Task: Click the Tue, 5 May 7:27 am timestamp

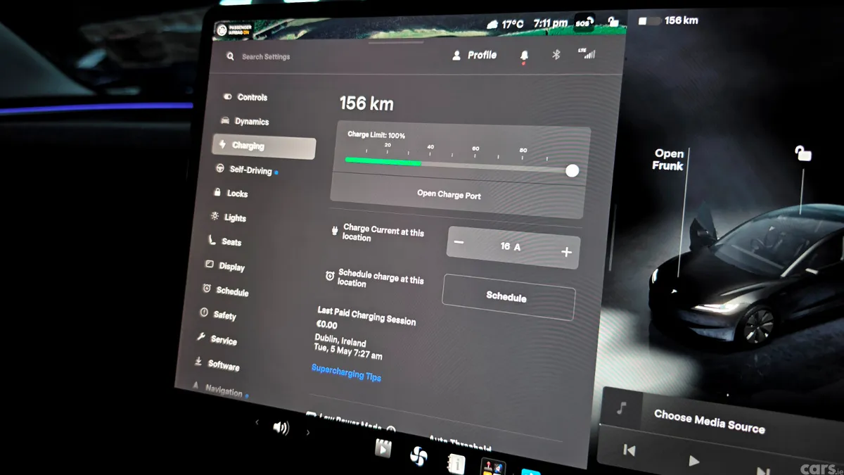Action: [x=348, y=353]
